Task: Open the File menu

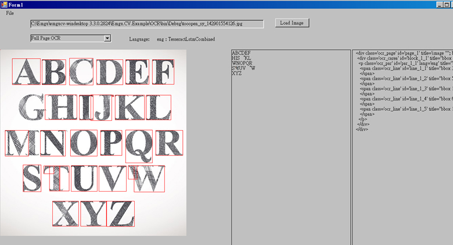Action: click(x=10, y=13)
